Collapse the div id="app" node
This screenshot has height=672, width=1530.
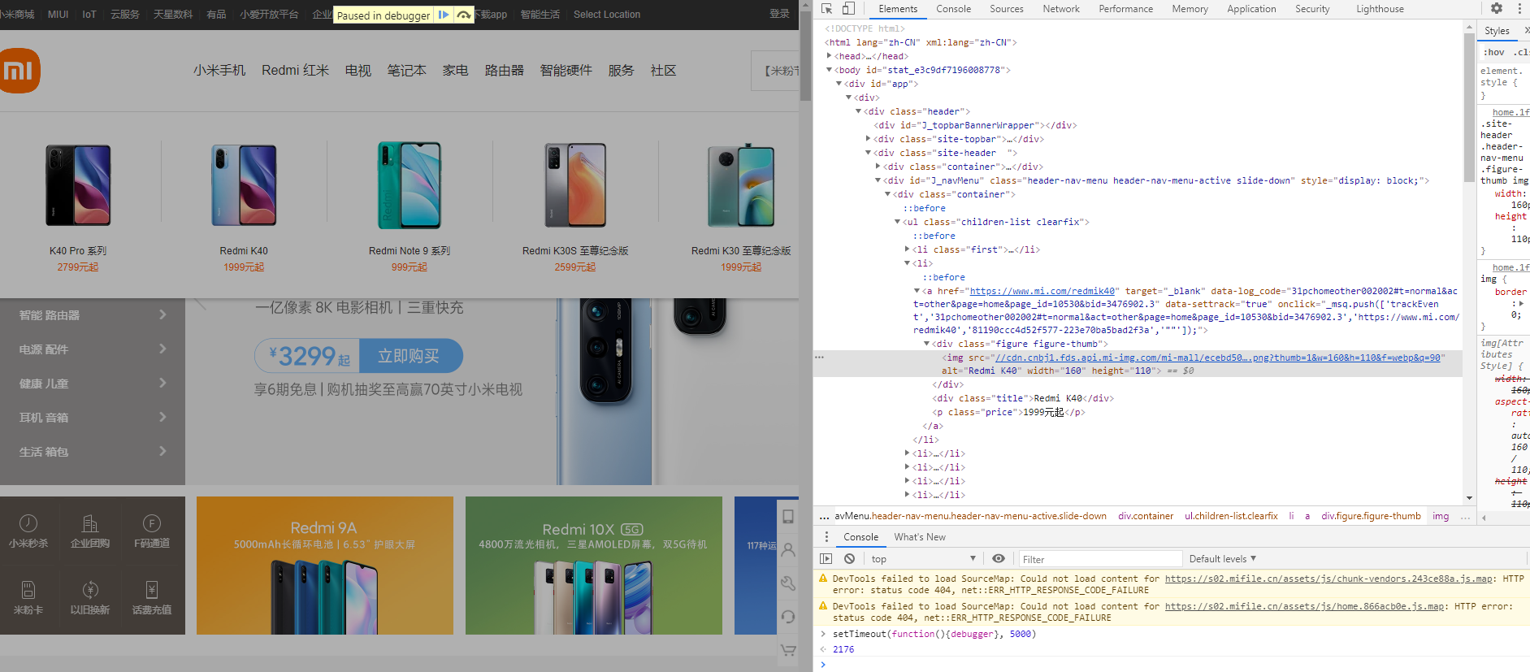(839, 84)
